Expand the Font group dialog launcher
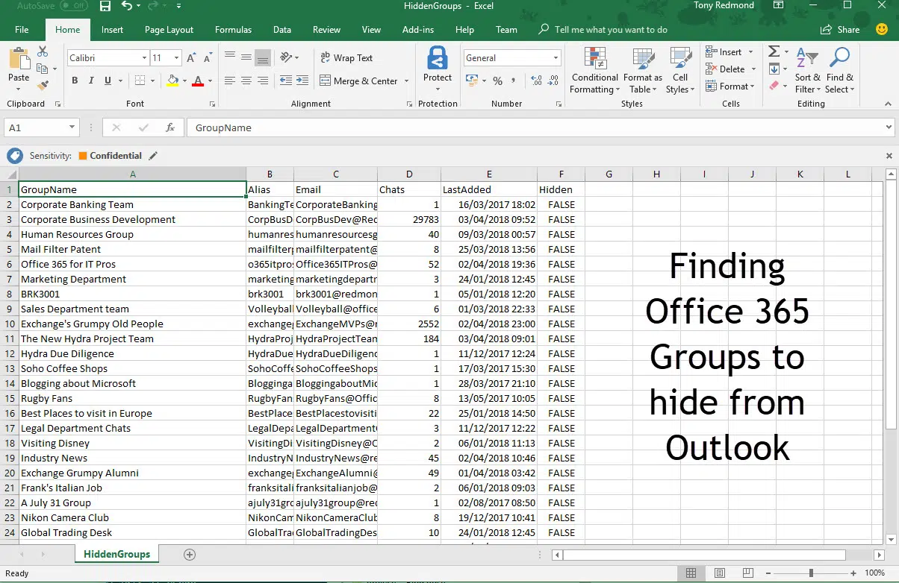The image size is (899, 583). [x=212, y=104]
